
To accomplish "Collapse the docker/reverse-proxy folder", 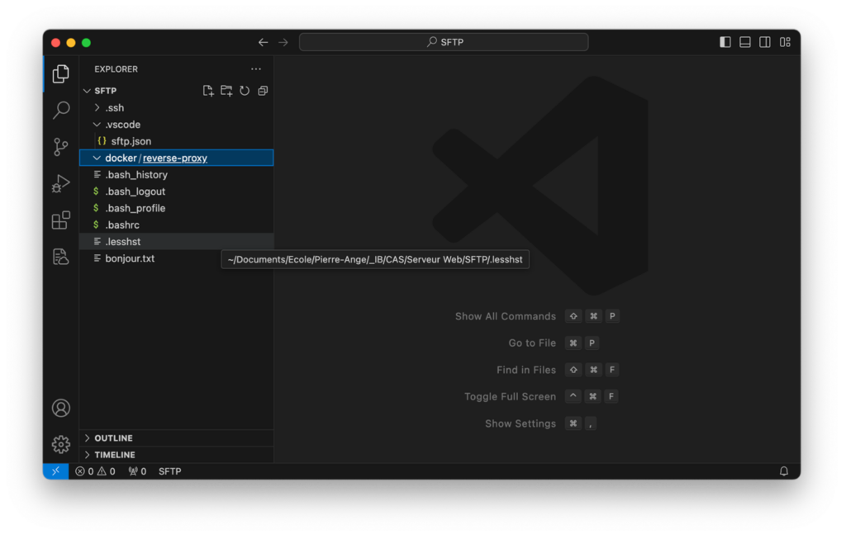I will point(177,158).
